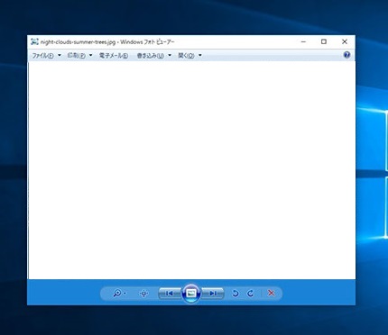Image resolution: width=388 pixels, height=335 pixels.
Task: Go to the next photo
Action: [x=213, y=294]
